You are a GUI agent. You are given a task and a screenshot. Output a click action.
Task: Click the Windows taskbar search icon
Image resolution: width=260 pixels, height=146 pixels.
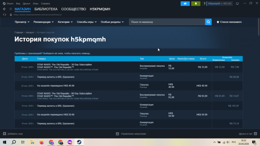pos(14,142)
